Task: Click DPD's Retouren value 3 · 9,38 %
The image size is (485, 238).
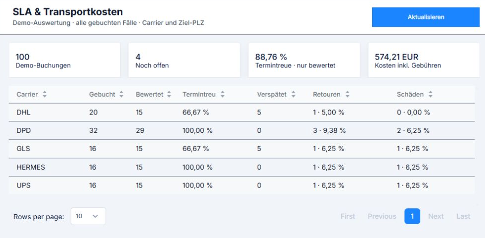Action: point(329,130)
